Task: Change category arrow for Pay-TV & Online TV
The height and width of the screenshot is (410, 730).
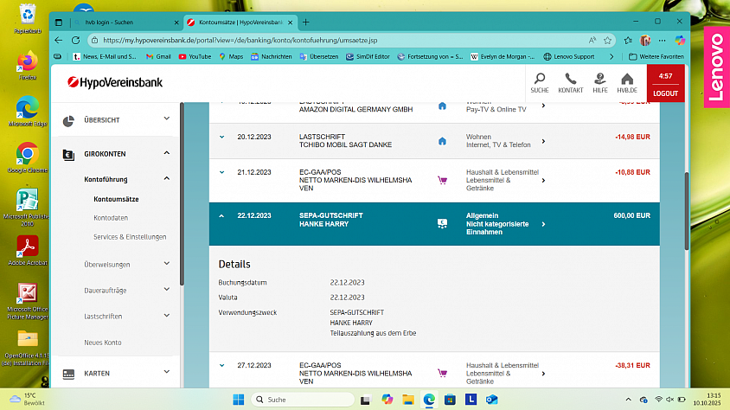Action: click(x=543, y=106)
